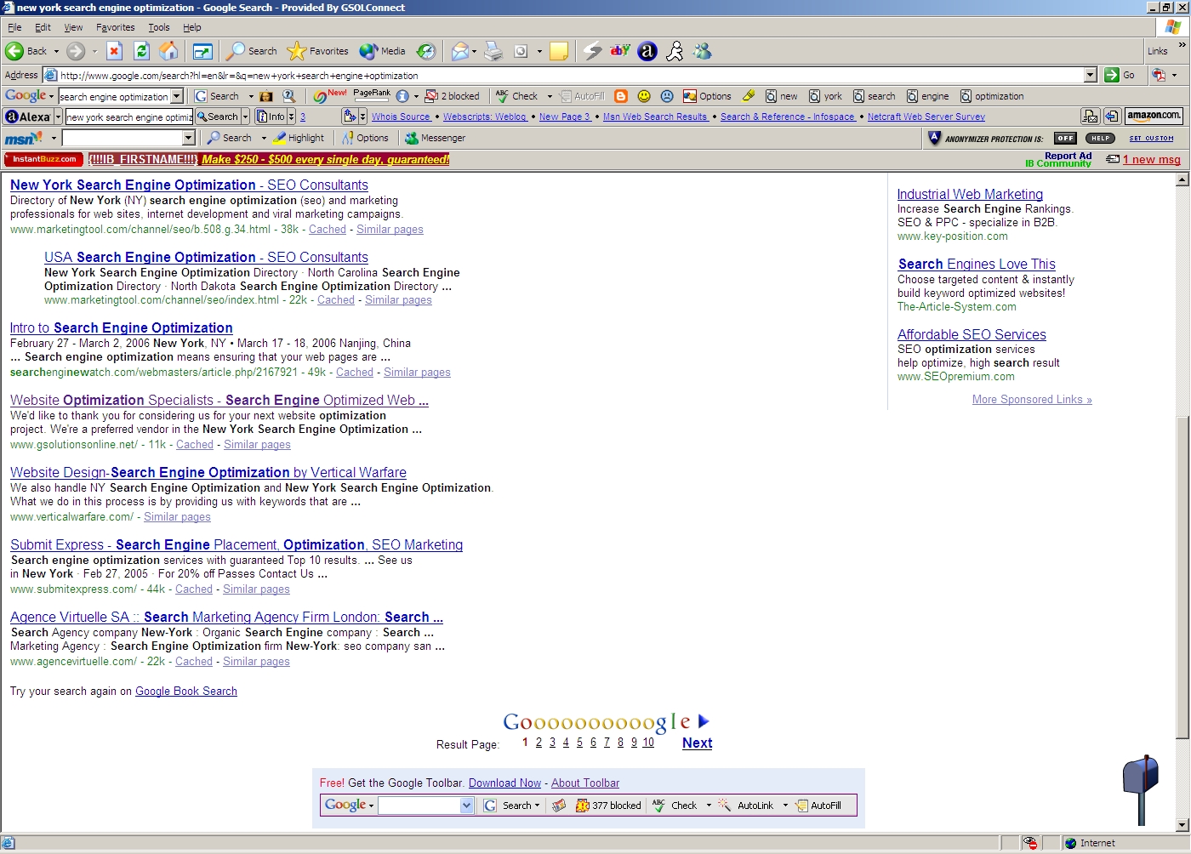Go to results page 5
The width and height of the screenshot is (1191, 854).
[x=579, y=743]
